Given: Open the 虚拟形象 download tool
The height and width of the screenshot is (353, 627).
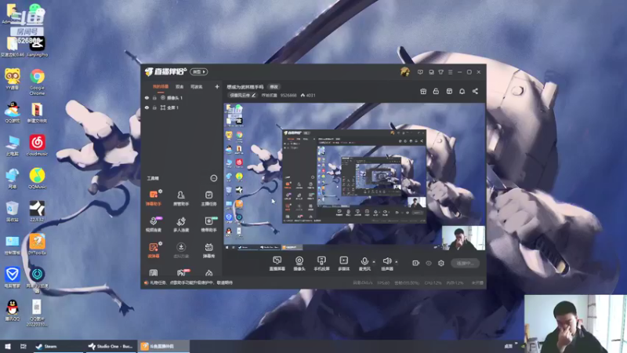Looking at the screenshot, I should click(181, 250).
